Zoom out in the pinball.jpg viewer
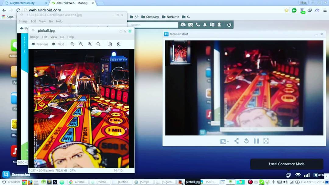Screen dimensions: 329x185 click(81, 44)
